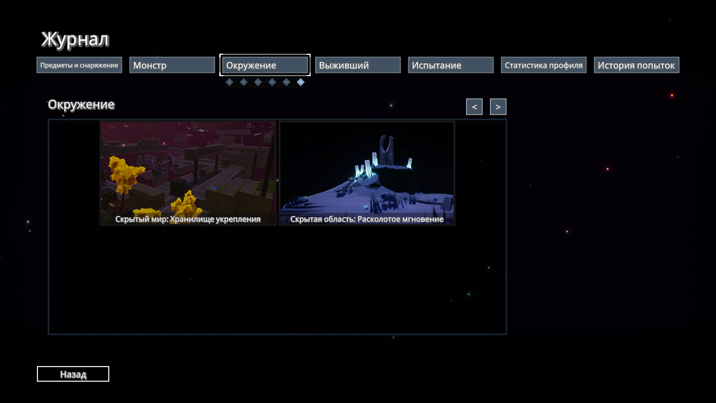716x403 pixels.
Task: Switch to the Испытание tab
Action: click(x=450, y=65)
